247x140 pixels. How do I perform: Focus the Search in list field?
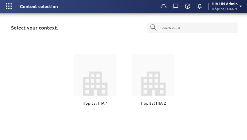click(x=192, y=28)
